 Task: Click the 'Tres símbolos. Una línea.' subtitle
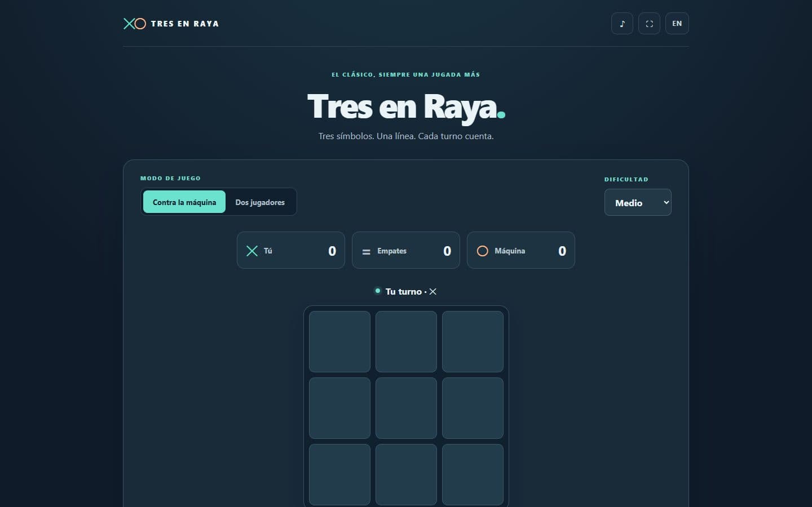[367, 136]
